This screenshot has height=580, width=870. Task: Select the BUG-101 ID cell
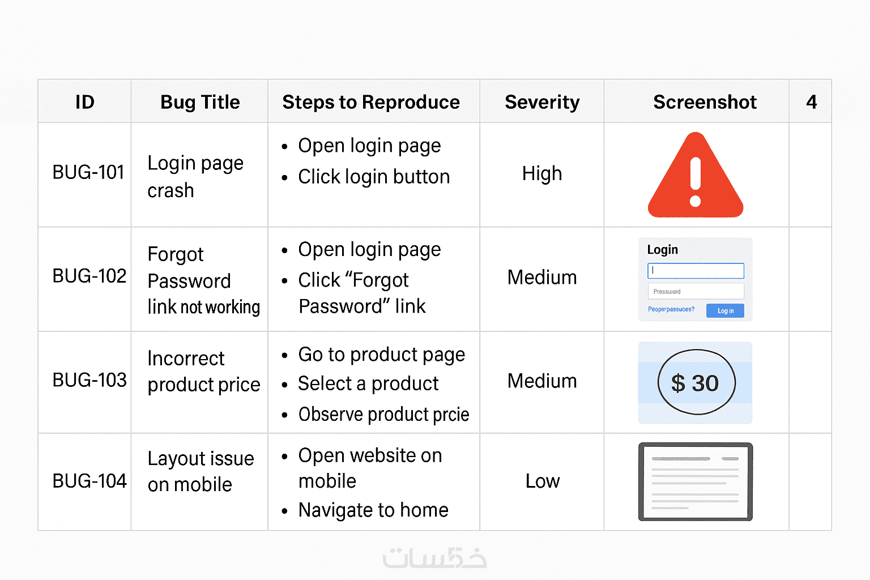[88, 172]
